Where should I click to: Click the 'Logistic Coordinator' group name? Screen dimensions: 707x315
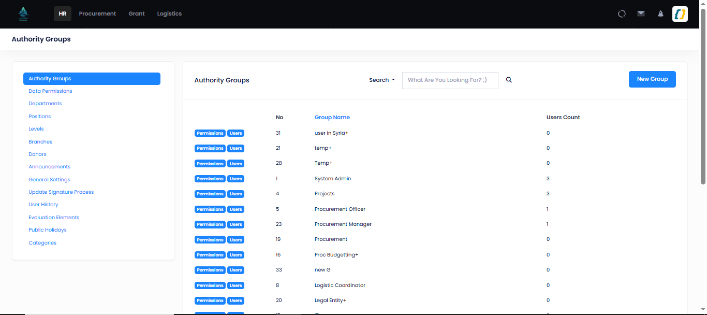pos(340,285)
